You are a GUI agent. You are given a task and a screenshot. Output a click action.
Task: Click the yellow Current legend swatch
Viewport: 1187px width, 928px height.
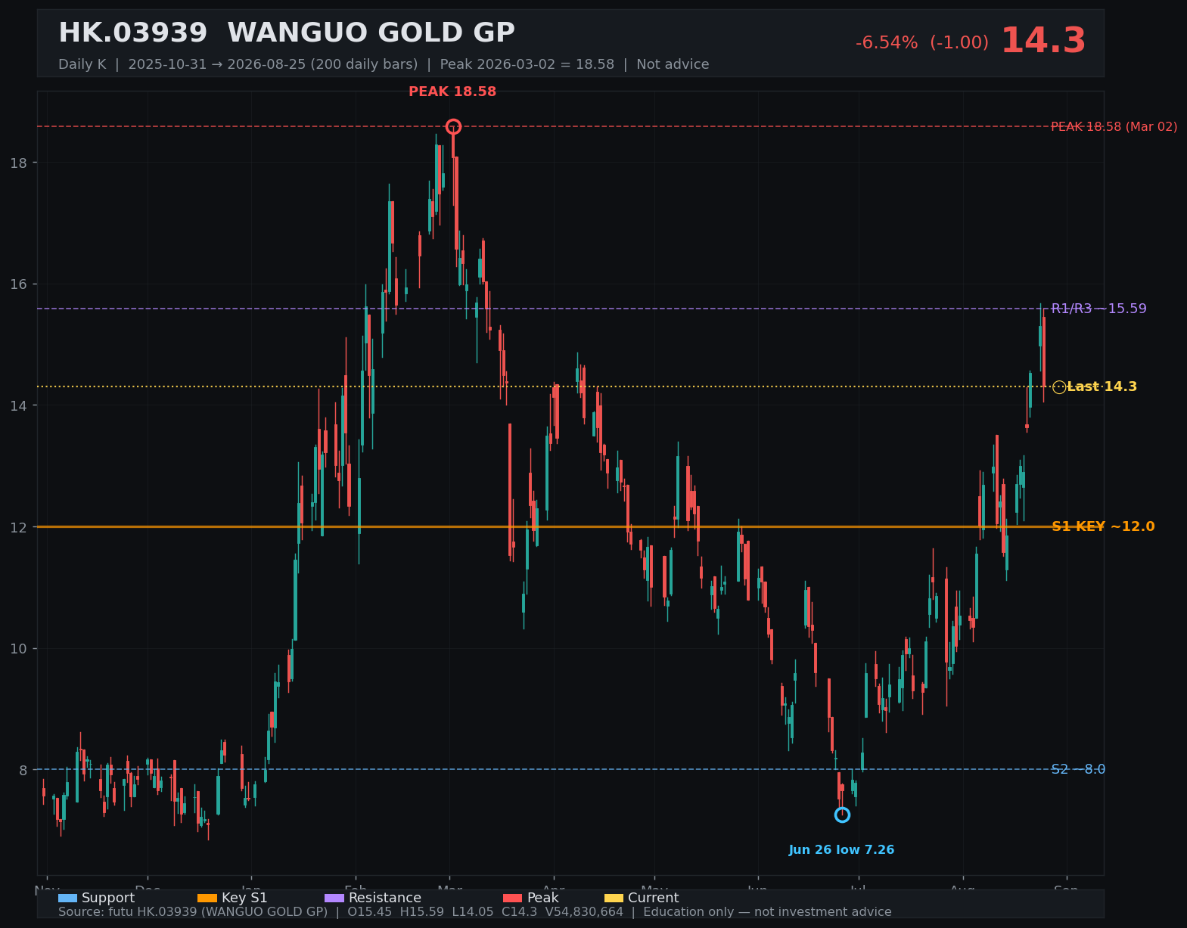click(614, 898)
